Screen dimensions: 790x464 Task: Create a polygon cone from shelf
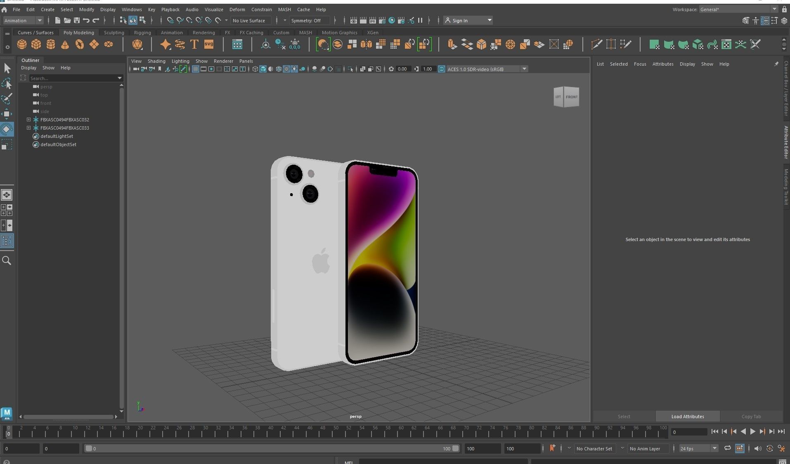click(65, 44)
